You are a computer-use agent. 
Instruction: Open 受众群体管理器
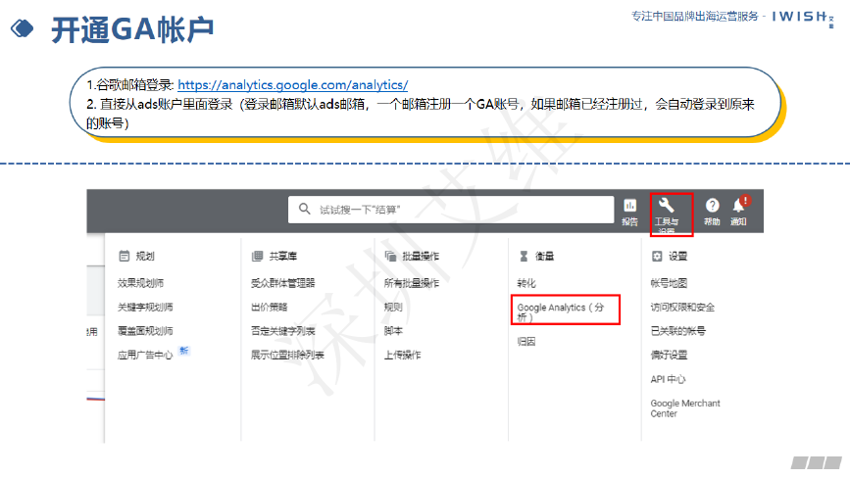point(283,283)
